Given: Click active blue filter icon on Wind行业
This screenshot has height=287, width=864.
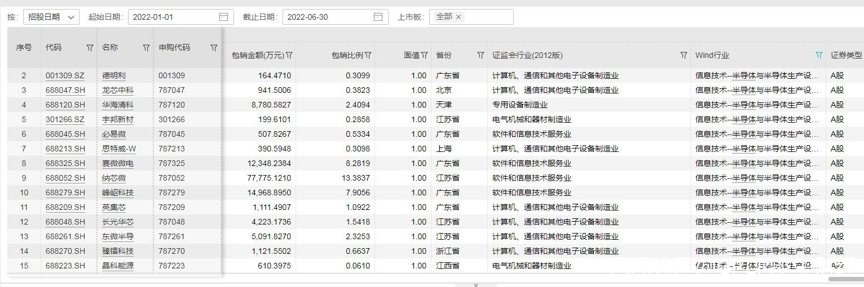Looking at the screenshot, I should [x=819, y=55].
